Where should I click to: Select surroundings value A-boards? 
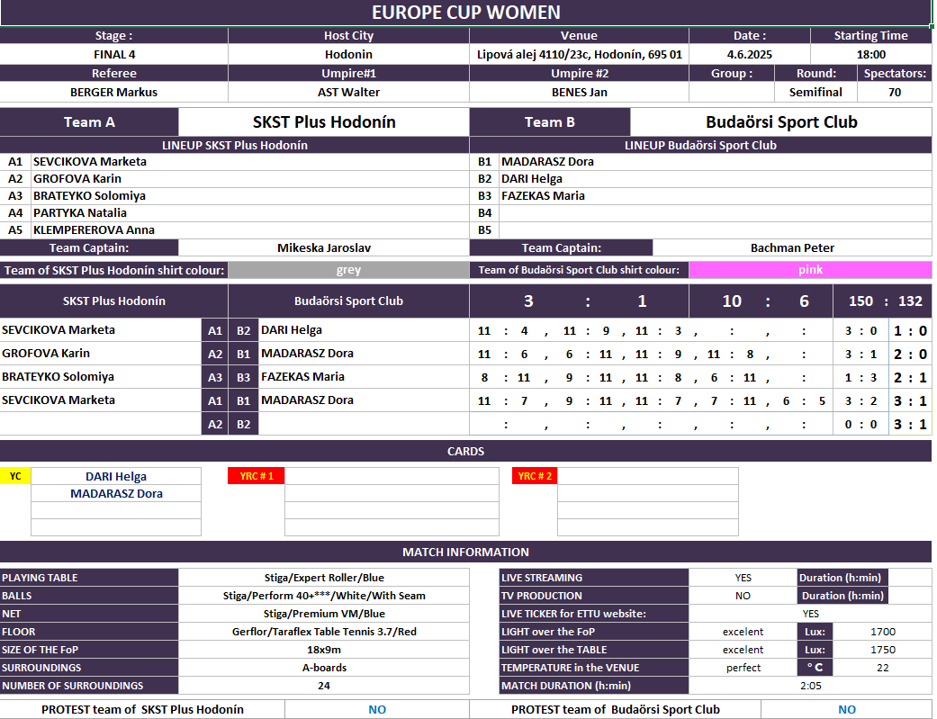[324, 667]
